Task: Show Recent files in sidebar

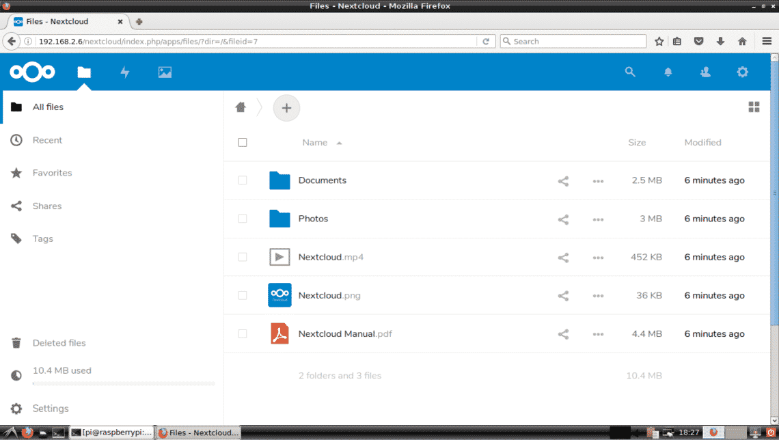Action: tap(47, 140)
